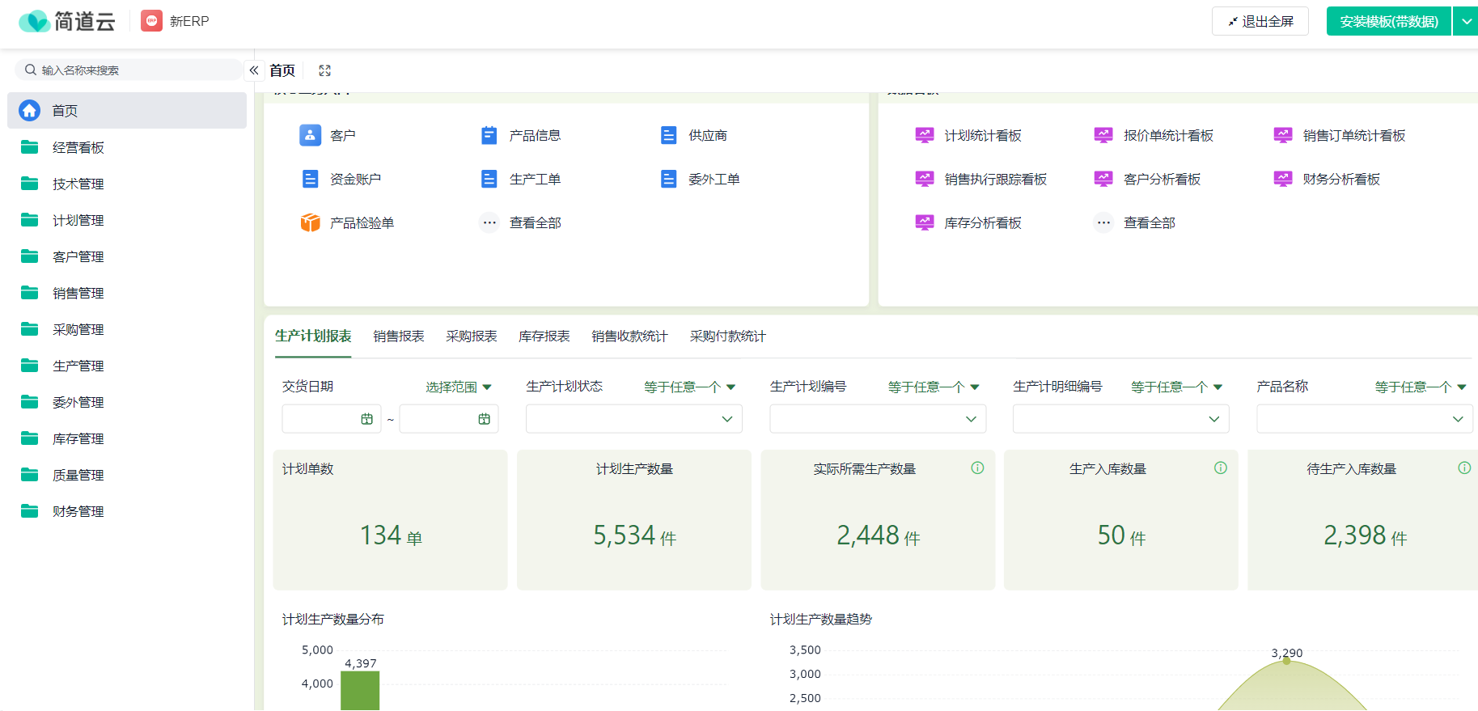Viewport: 1478px width, 711px height.
Task: Switch to 生产计划报表 tab
Action: coord(313,336)
